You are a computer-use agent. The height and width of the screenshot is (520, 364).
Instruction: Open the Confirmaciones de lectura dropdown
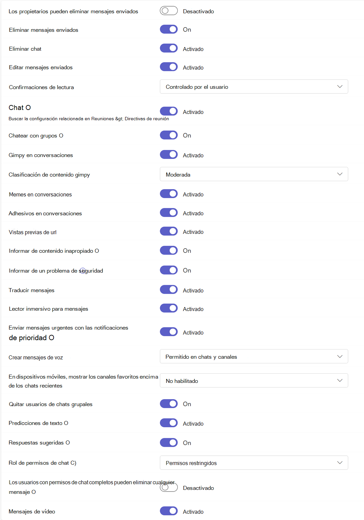tap(254, 87)
